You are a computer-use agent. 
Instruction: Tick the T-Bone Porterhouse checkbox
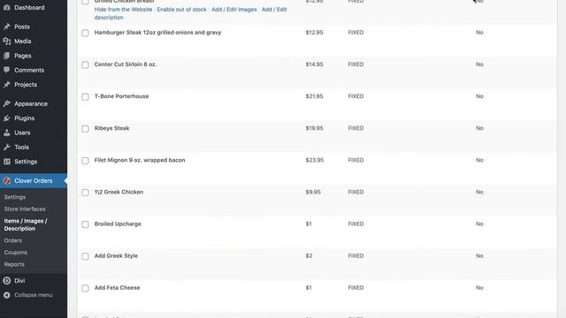point(85,96)
